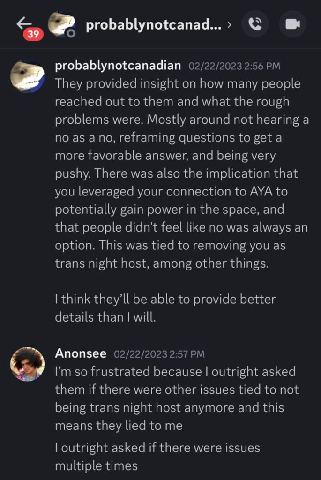321x480 pixels.
Task: Tap probablynotcanadian username above message
Action: point(118,65)
